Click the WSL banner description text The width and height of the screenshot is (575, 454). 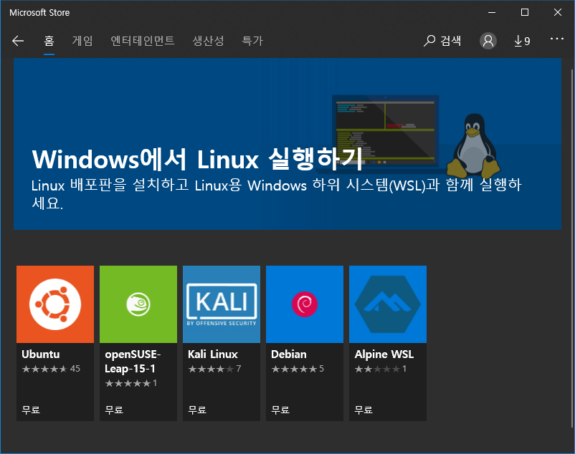pos(276,194)
